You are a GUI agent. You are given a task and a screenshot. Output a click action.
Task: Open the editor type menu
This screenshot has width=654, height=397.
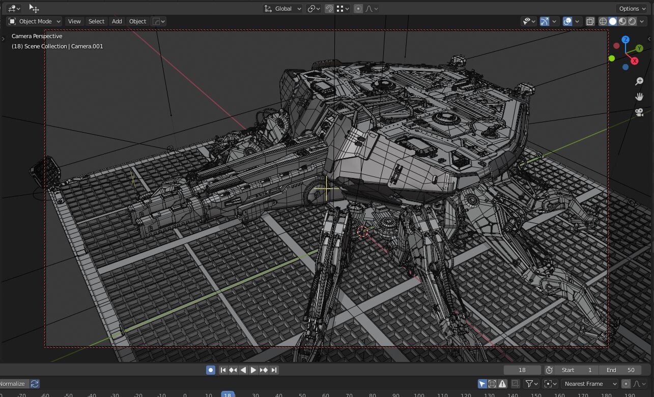click(14, 8)
